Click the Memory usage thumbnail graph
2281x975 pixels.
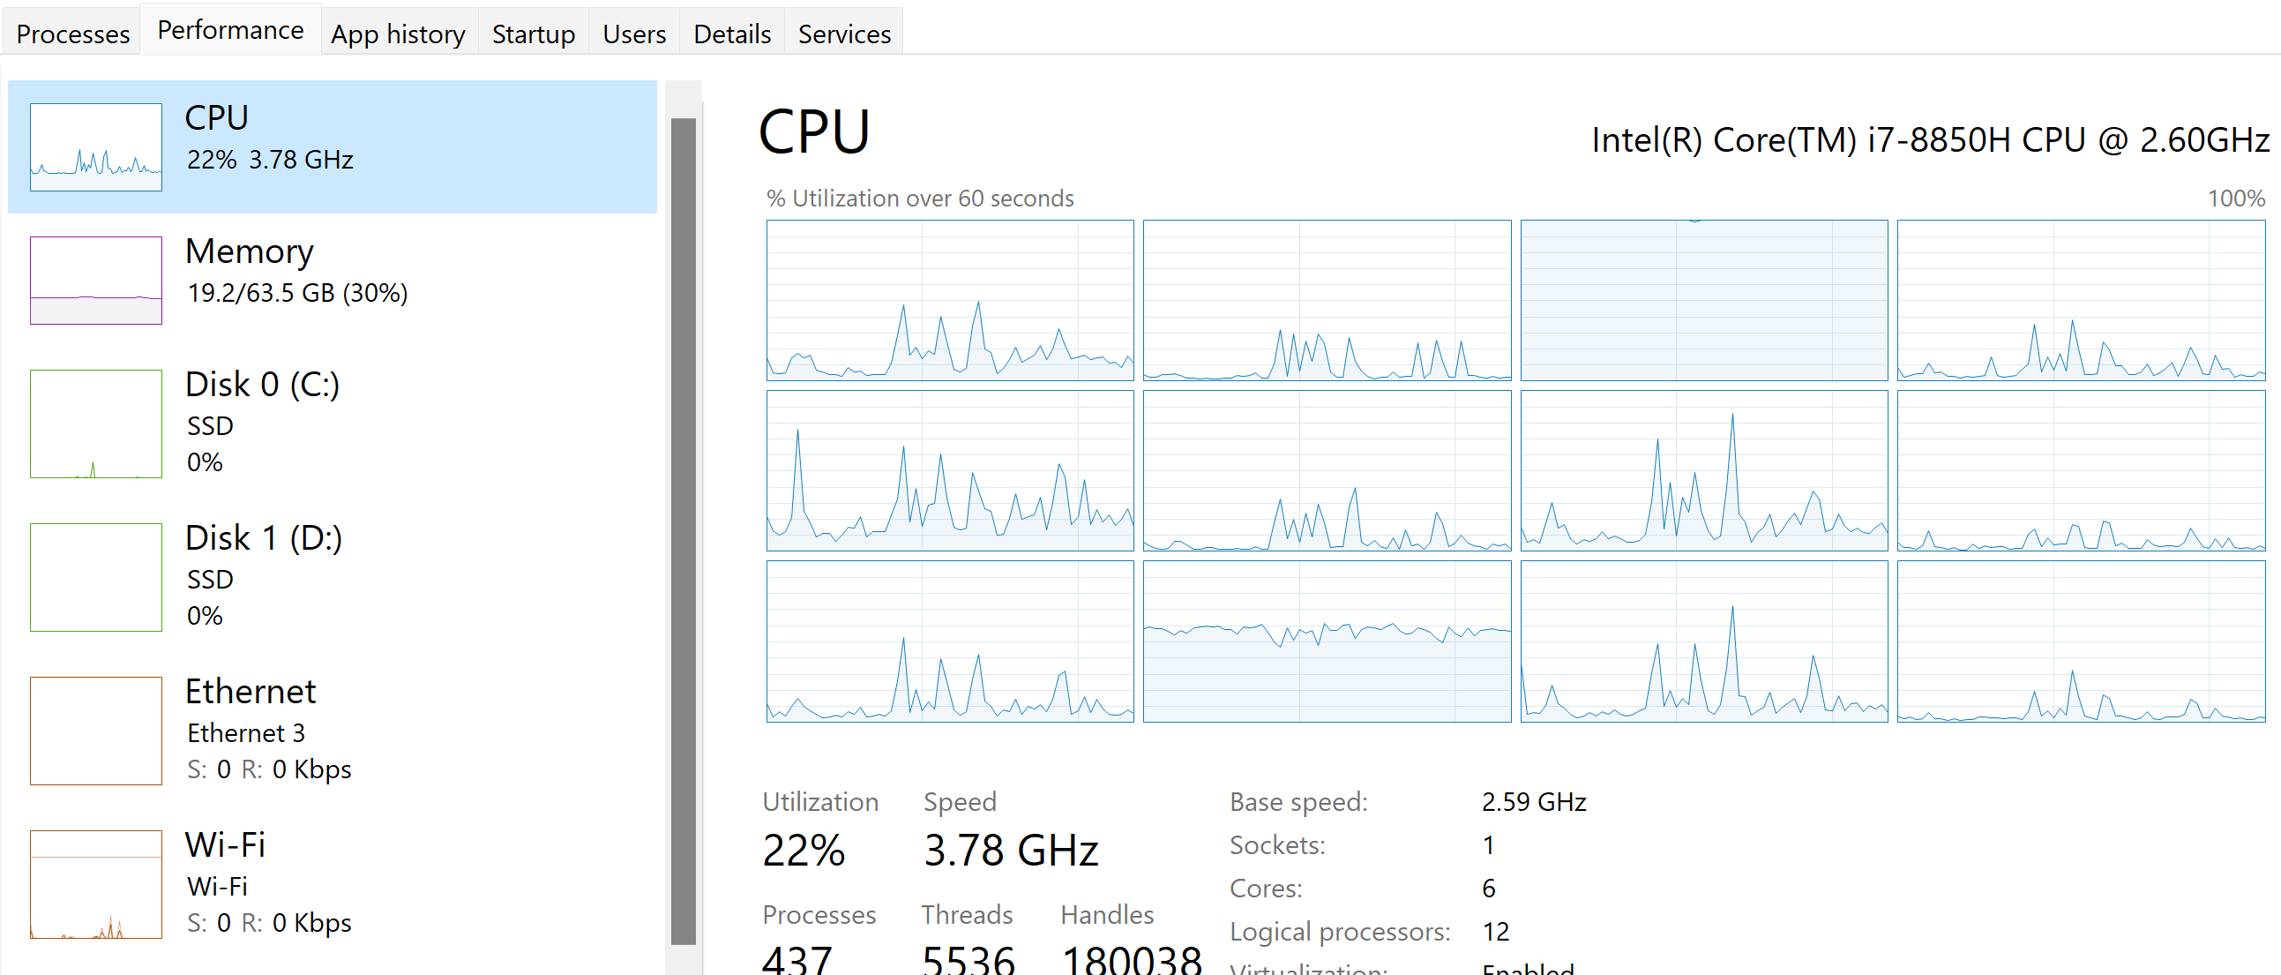pos(95,281)
